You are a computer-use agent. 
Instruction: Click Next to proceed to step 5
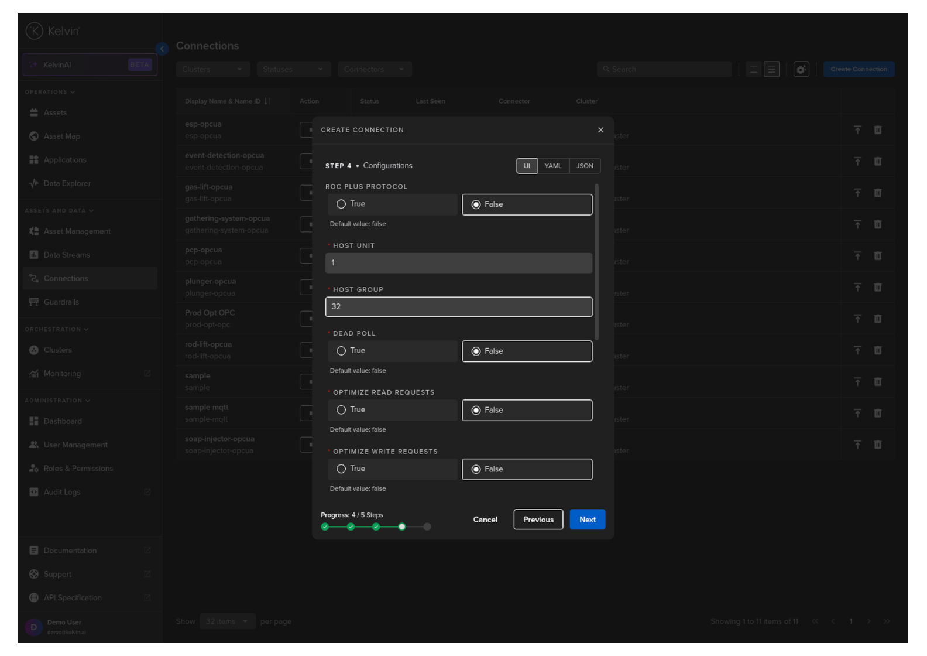[x=587, y=520]
